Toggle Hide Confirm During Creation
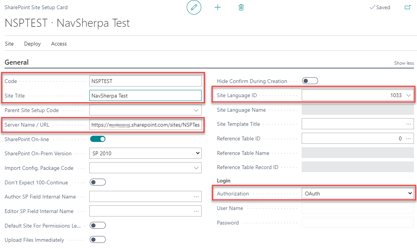Viewport: 417px width, 249px height. click(310, 81)
